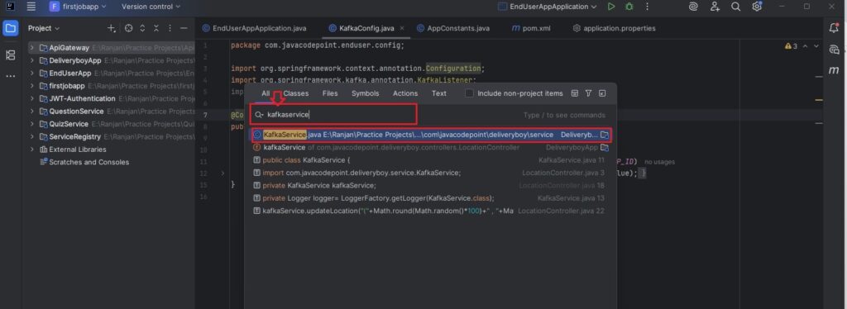
Task: Select the import KafkaService result
Action: (x=431, y=173)
